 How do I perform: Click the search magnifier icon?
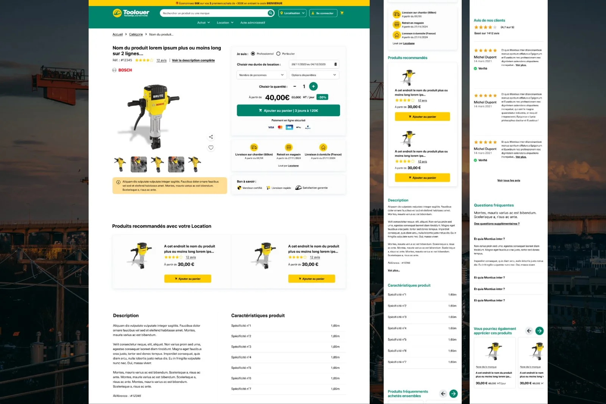[x=270, y=13]
